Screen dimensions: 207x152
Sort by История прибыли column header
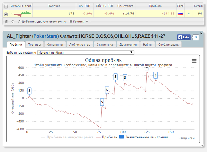(x=21, y=6)
